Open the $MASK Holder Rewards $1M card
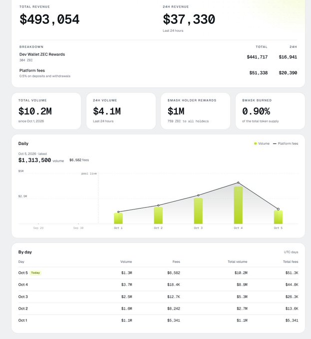The height and width of the screenshot is (339, 311). [x=195, y=111]
